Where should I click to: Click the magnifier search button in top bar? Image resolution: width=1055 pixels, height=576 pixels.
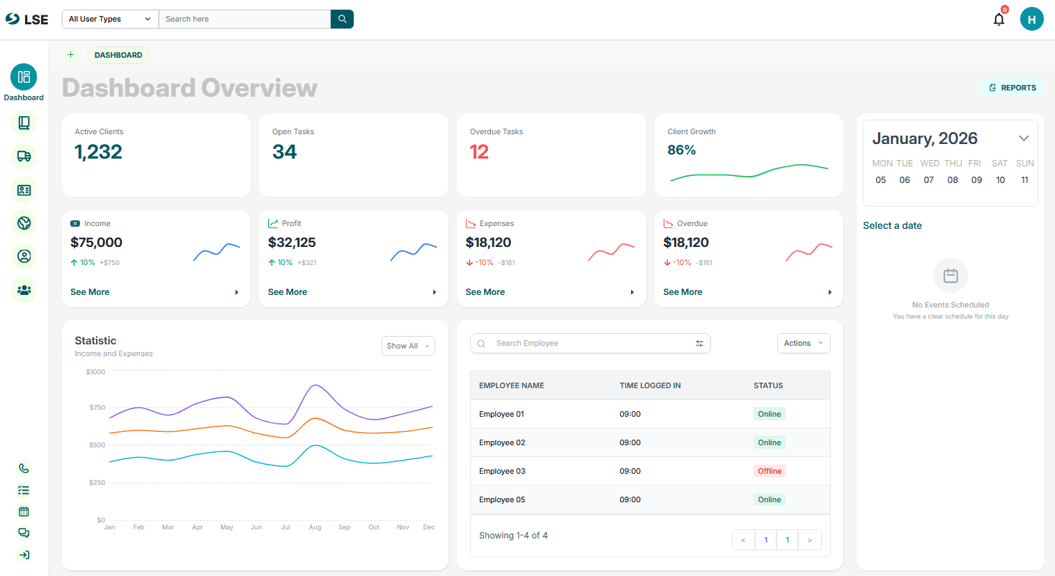pos(342,19)
